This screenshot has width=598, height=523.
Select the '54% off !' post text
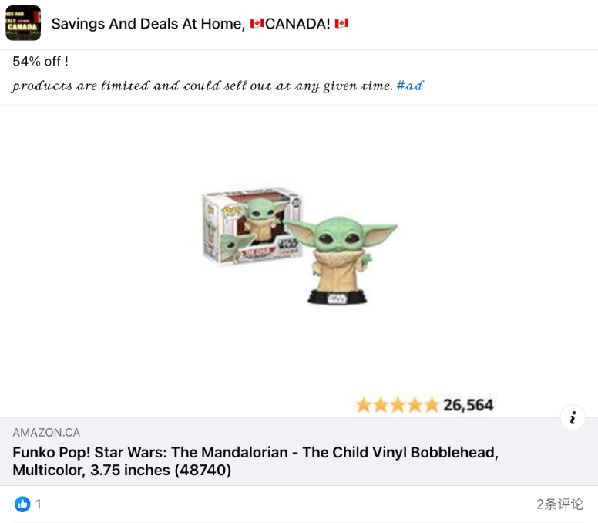[x=40, y=62]
